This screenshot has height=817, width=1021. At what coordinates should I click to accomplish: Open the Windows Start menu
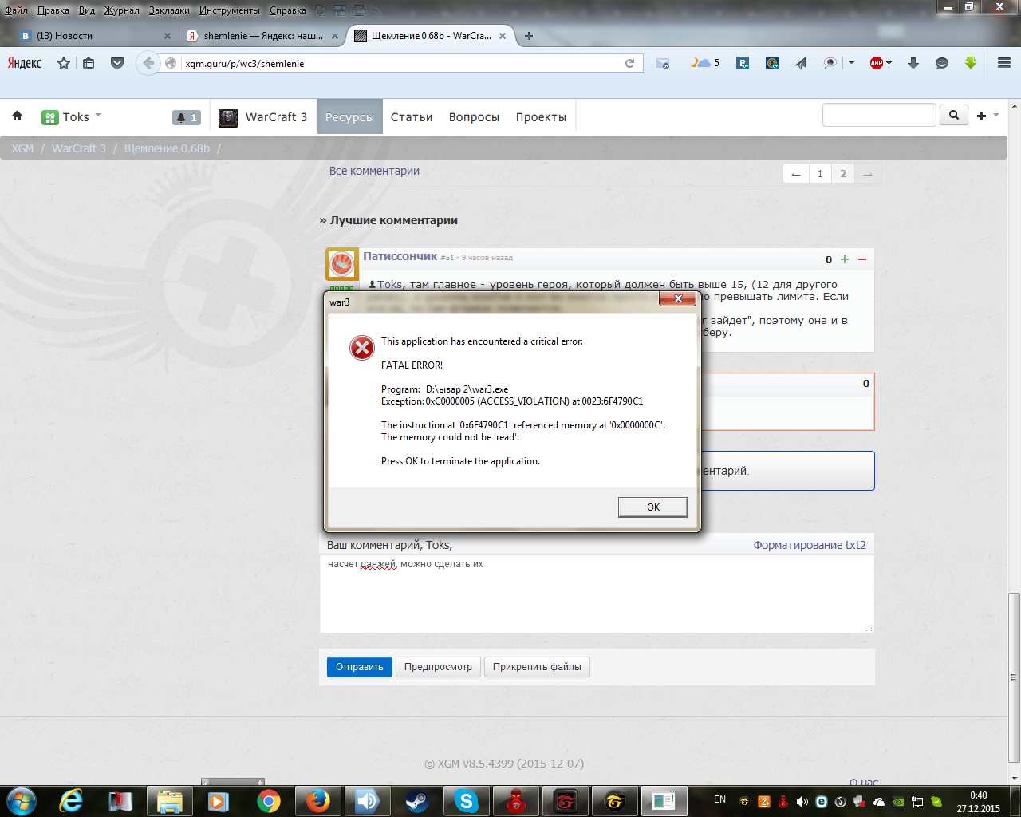[x=21, y=800]
